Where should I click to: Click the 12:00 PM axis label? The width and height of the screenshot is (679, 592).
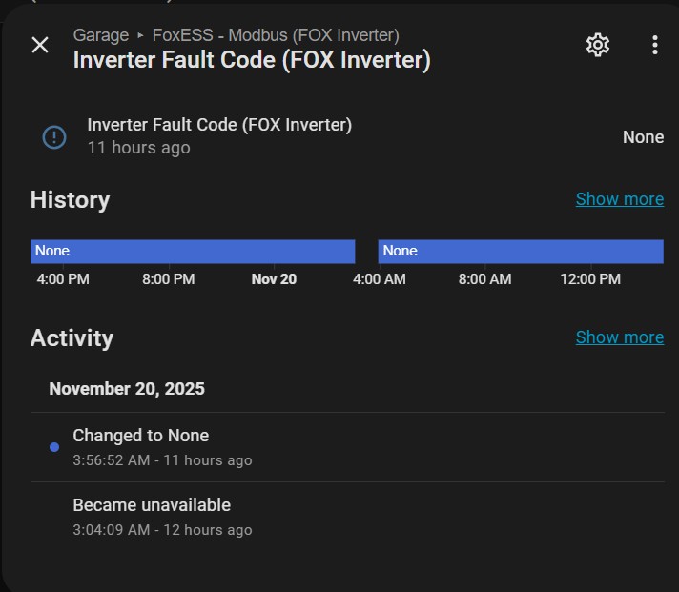point(590,279)
